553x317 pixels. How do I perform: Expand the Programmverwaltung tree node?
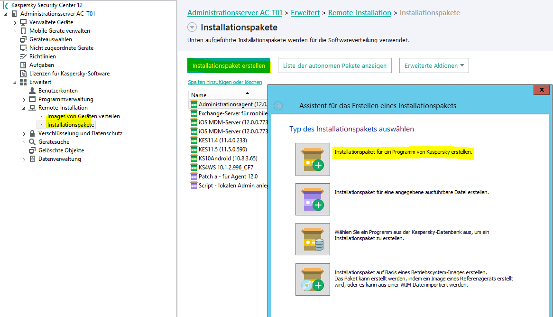click(24, 100)
